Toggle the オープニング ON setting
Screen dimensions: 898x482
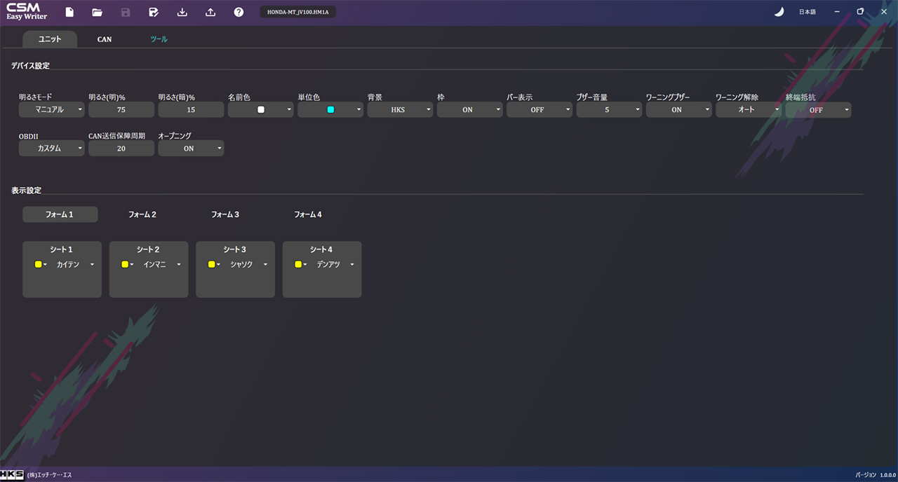(x=191, y=149)
